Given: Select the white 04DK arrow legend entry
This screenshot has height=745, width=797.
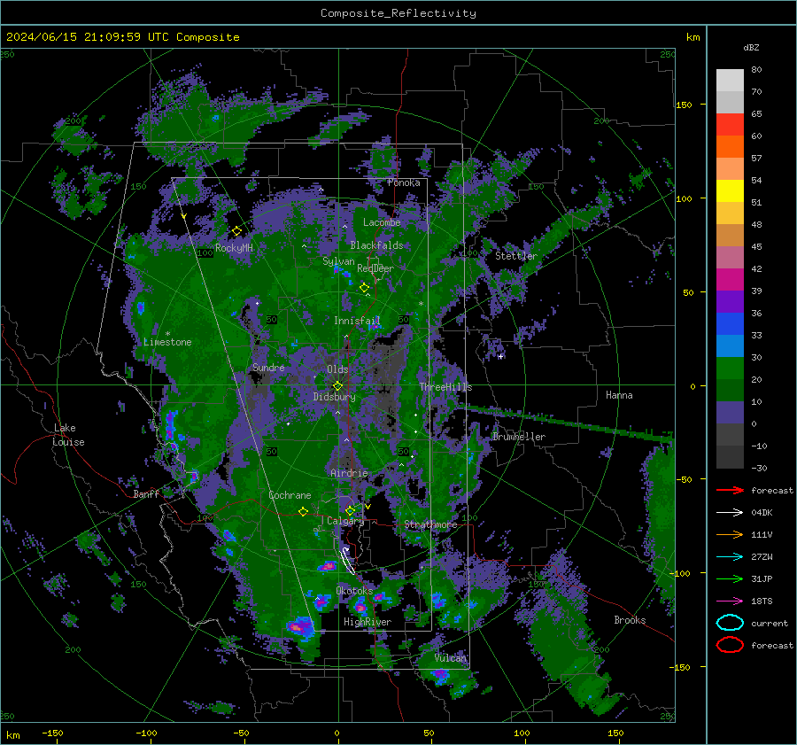Looking at the screenshot, I should pos(730,513).
